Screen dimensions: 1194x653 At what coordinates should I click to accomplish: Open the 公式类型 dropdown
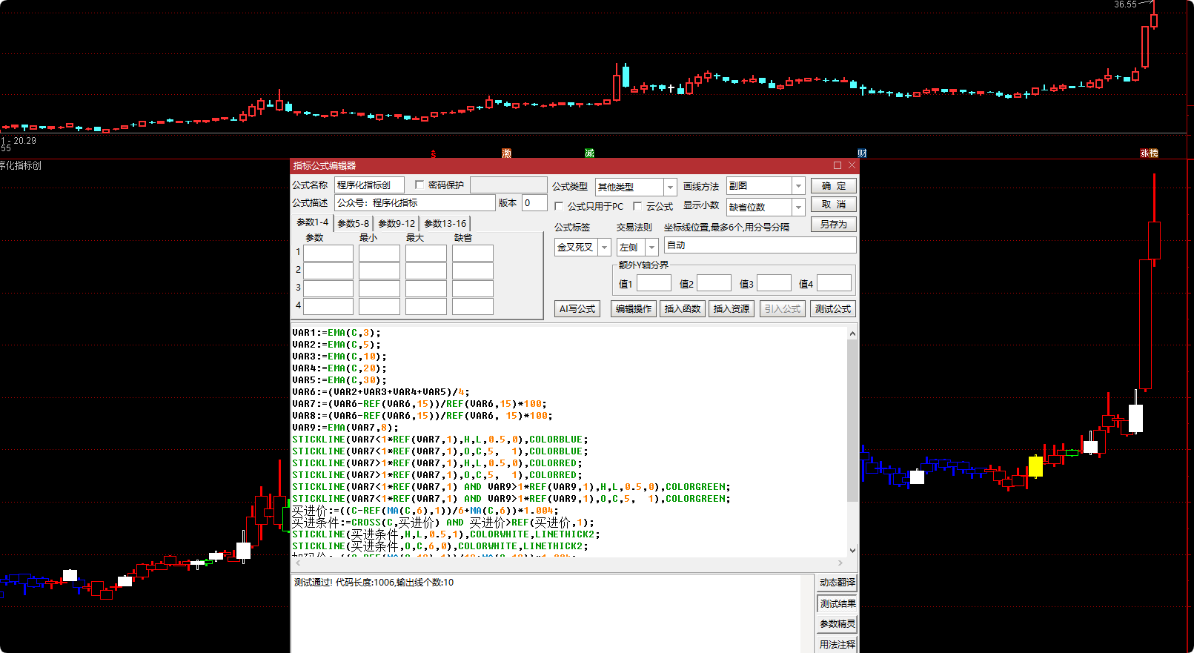pos(670,187)
